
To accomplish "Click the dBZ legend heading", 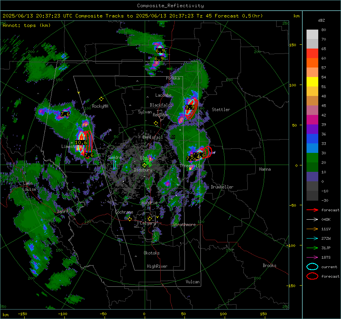I will 321,20.
